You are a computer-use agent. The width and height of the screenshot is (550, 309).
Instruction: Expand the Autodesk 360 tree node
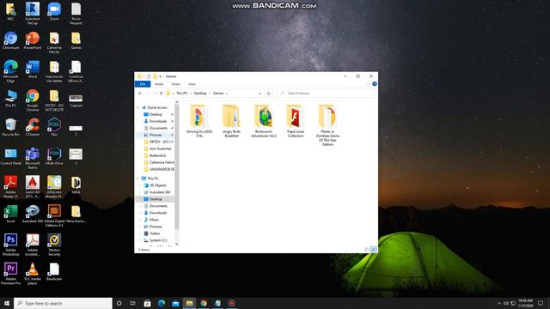coord(140,192)
